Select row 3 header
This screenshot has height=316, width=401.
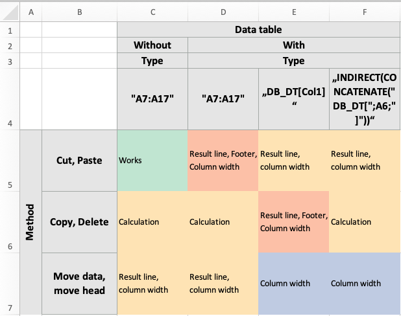click(x=10, y=61)
